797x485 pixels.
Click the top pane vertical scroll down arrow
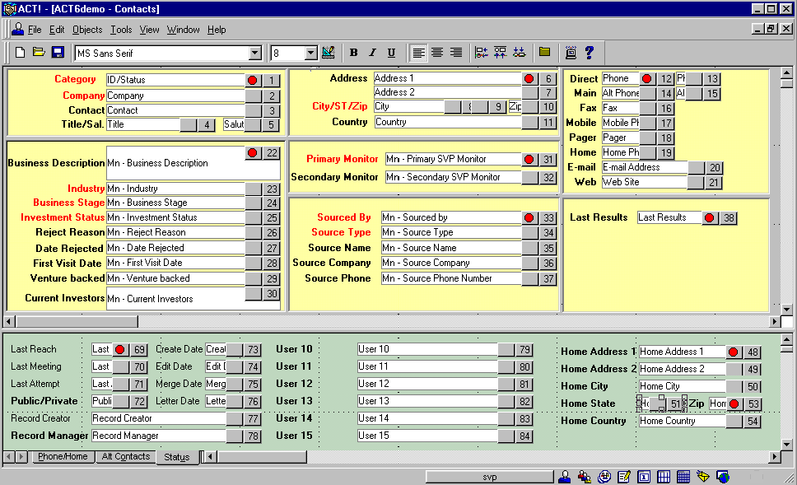pos(786,309)
